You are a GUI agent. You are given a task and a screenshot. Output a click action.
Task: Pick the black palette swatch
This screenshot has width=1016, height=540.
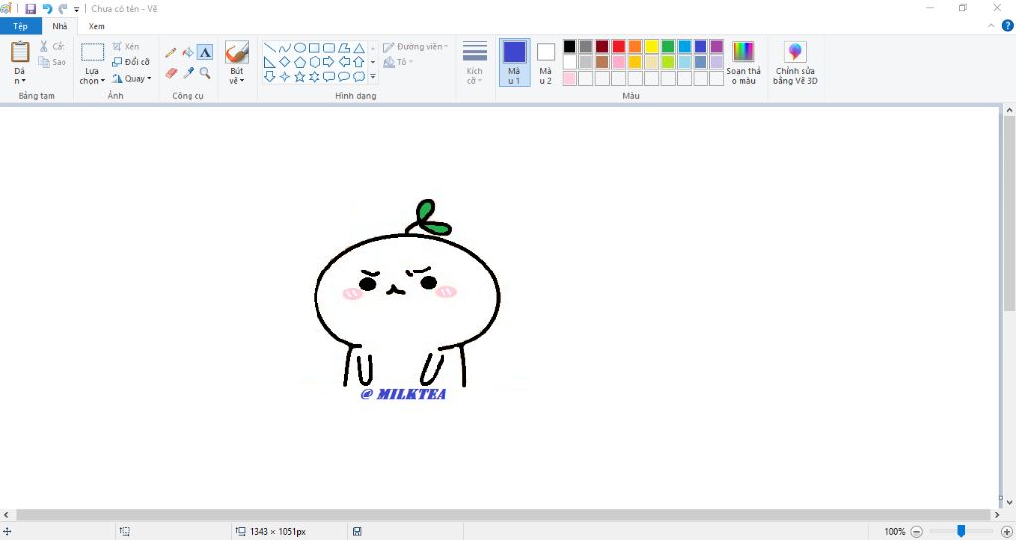tap(570, 46)
